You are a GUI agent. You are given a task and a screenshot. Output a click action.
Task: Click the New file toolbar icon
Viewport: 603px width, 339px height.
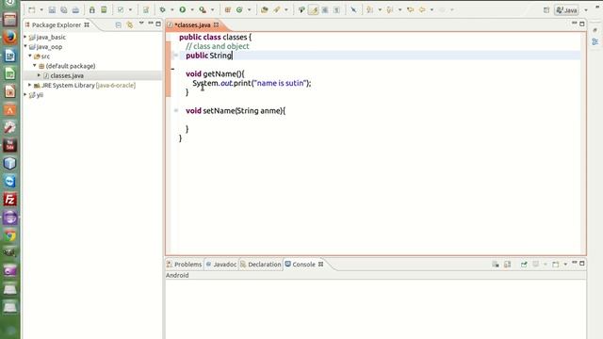(32, 10)
